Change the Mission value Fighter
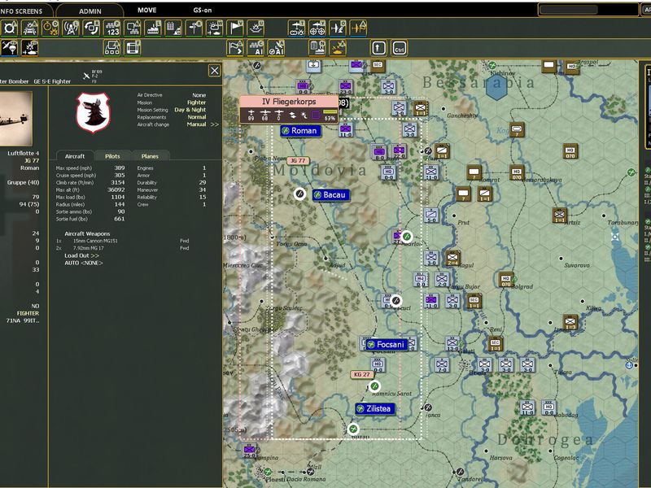The height and width of the screenshot is (488, 651). [196, 102]
